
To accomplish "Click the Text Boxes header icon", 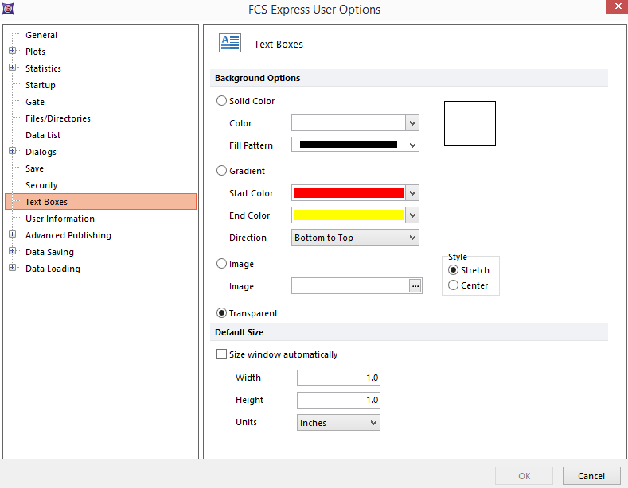I will click(x=230, y=44).
